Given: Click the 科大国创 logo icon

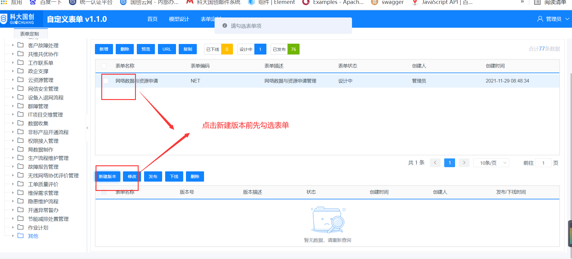Looking at the screenshot, I should (4, 19).
